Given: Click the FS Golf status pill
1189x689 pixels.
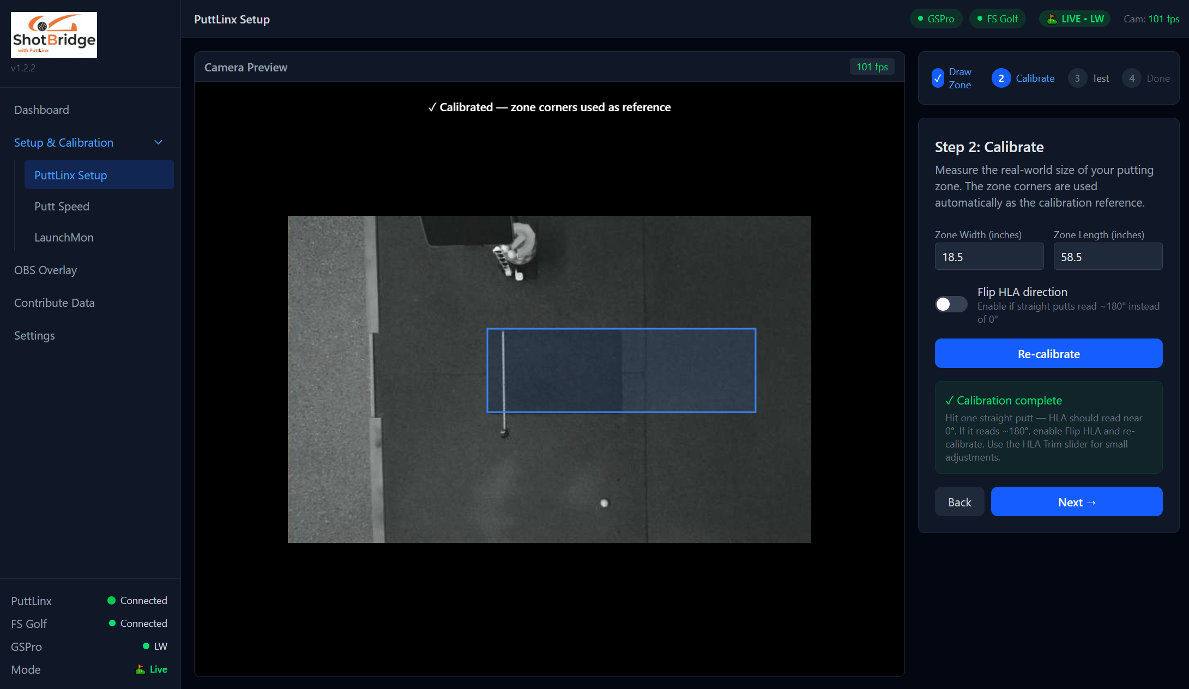Looking at the screenshot, I should click(x=997, y=19).
